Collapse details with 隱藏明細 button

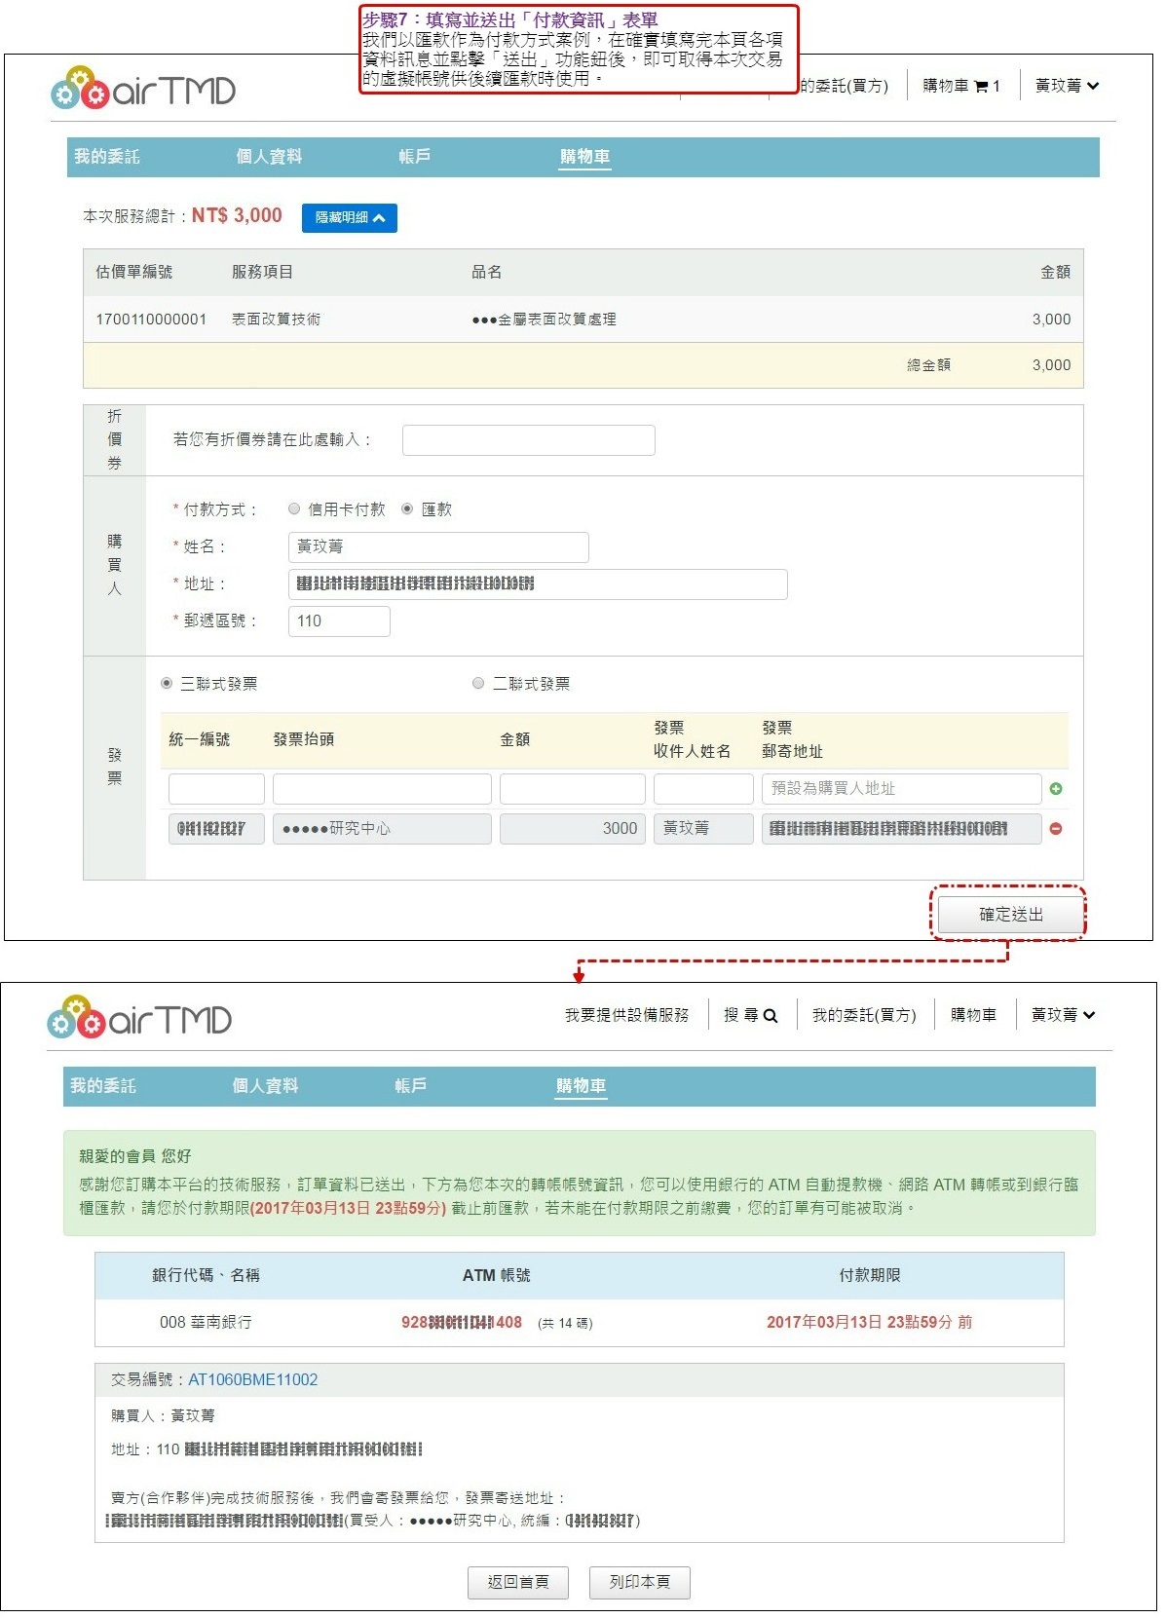(349, 218)
